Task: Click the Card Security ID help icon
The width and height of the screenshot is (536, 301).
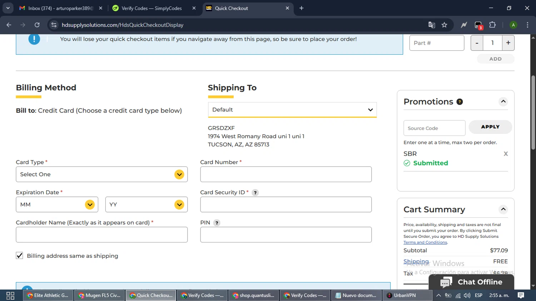Action: [x=255, y=193]
